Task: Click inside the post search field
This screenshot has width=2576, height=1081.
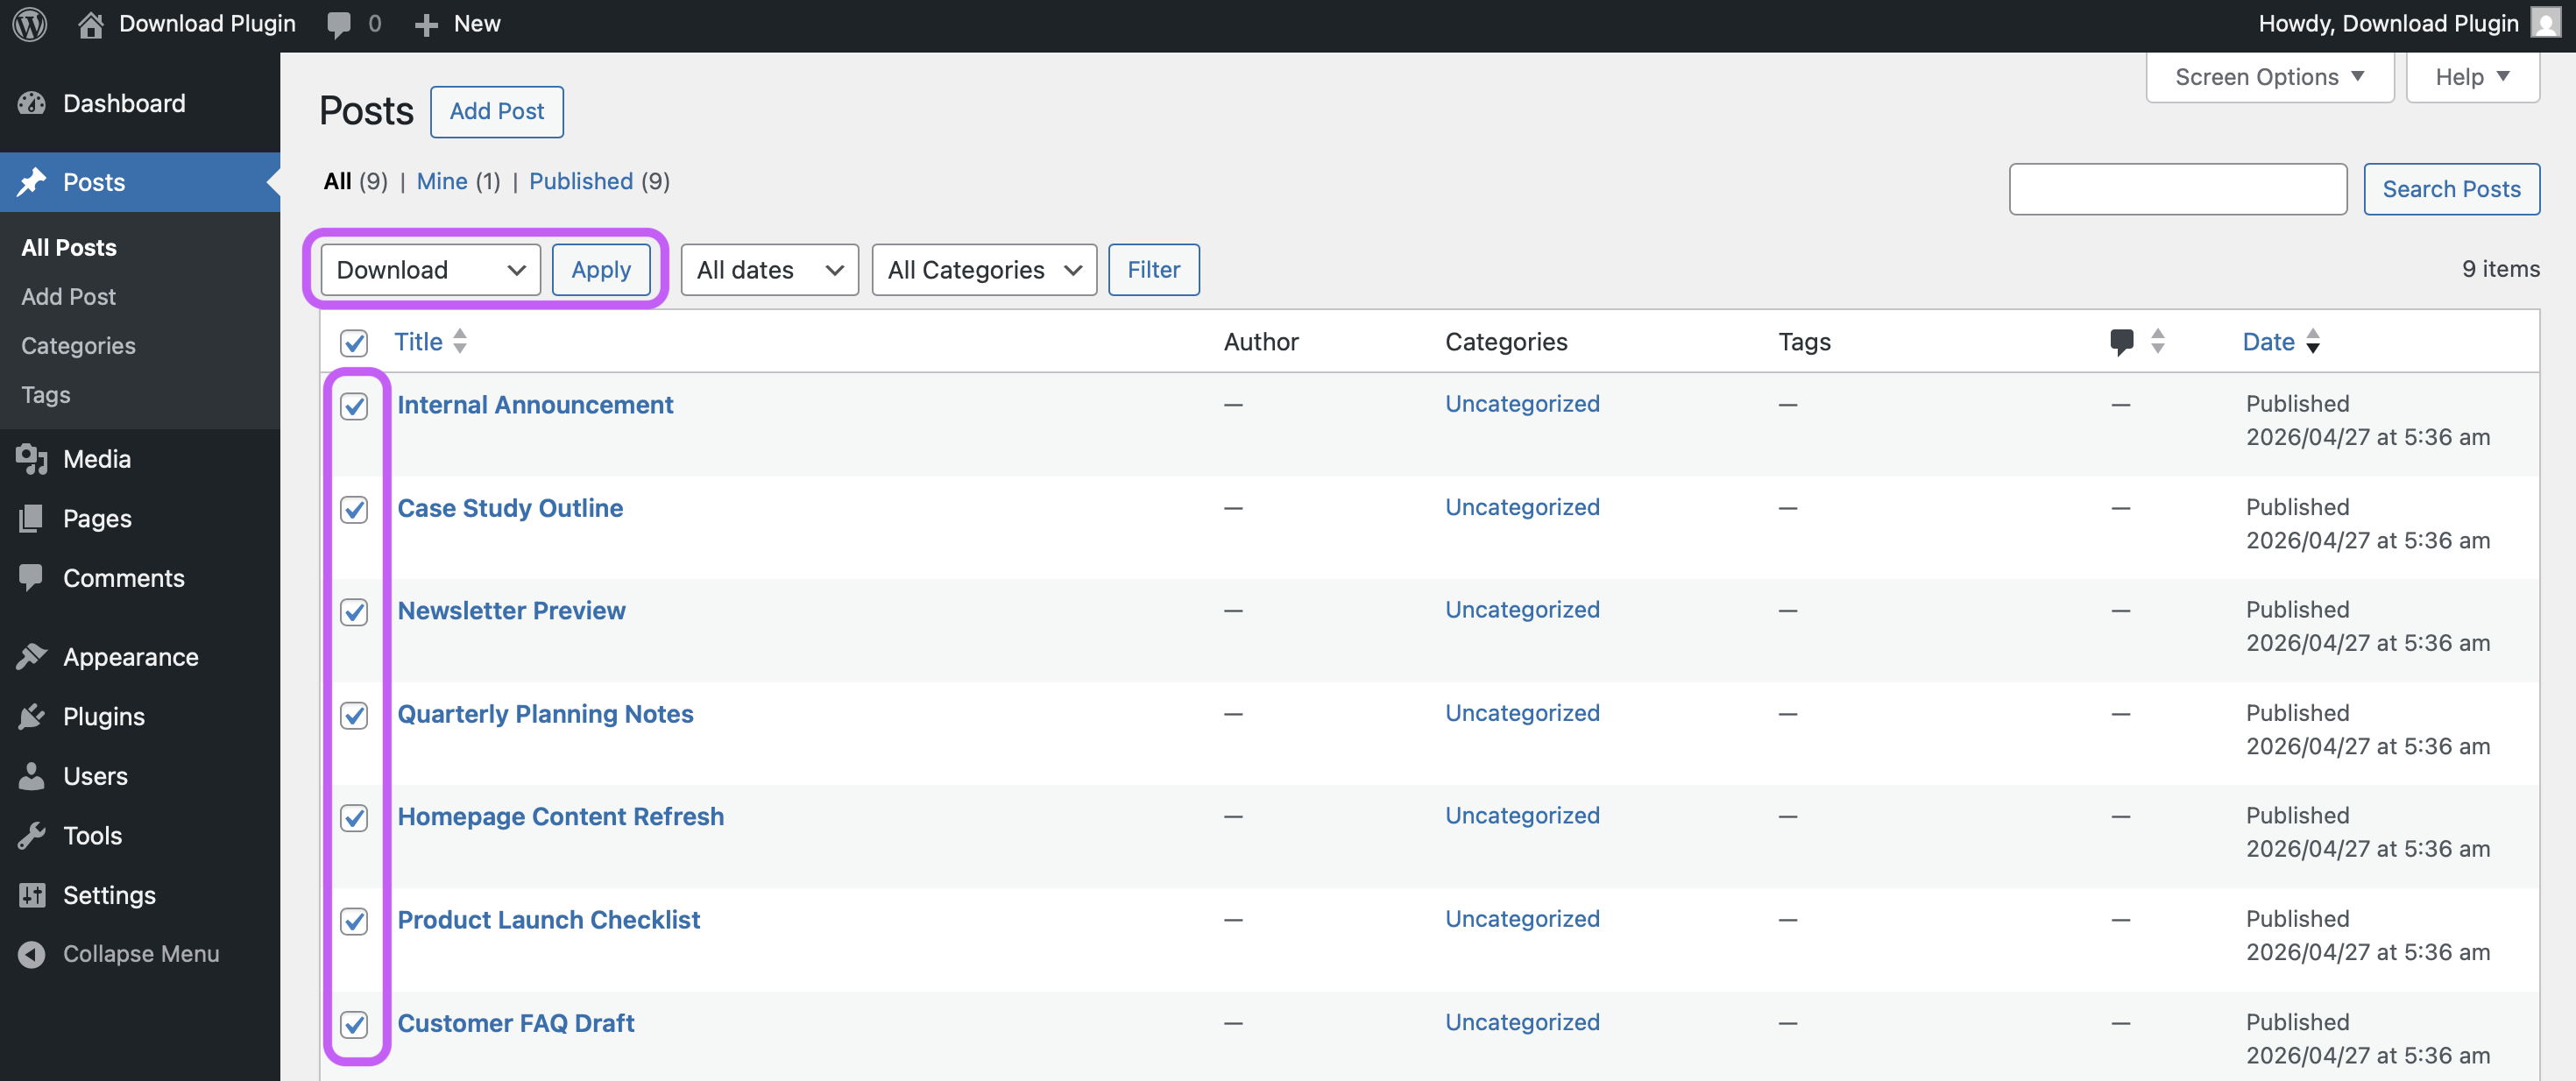Action: pos(2177,188)
